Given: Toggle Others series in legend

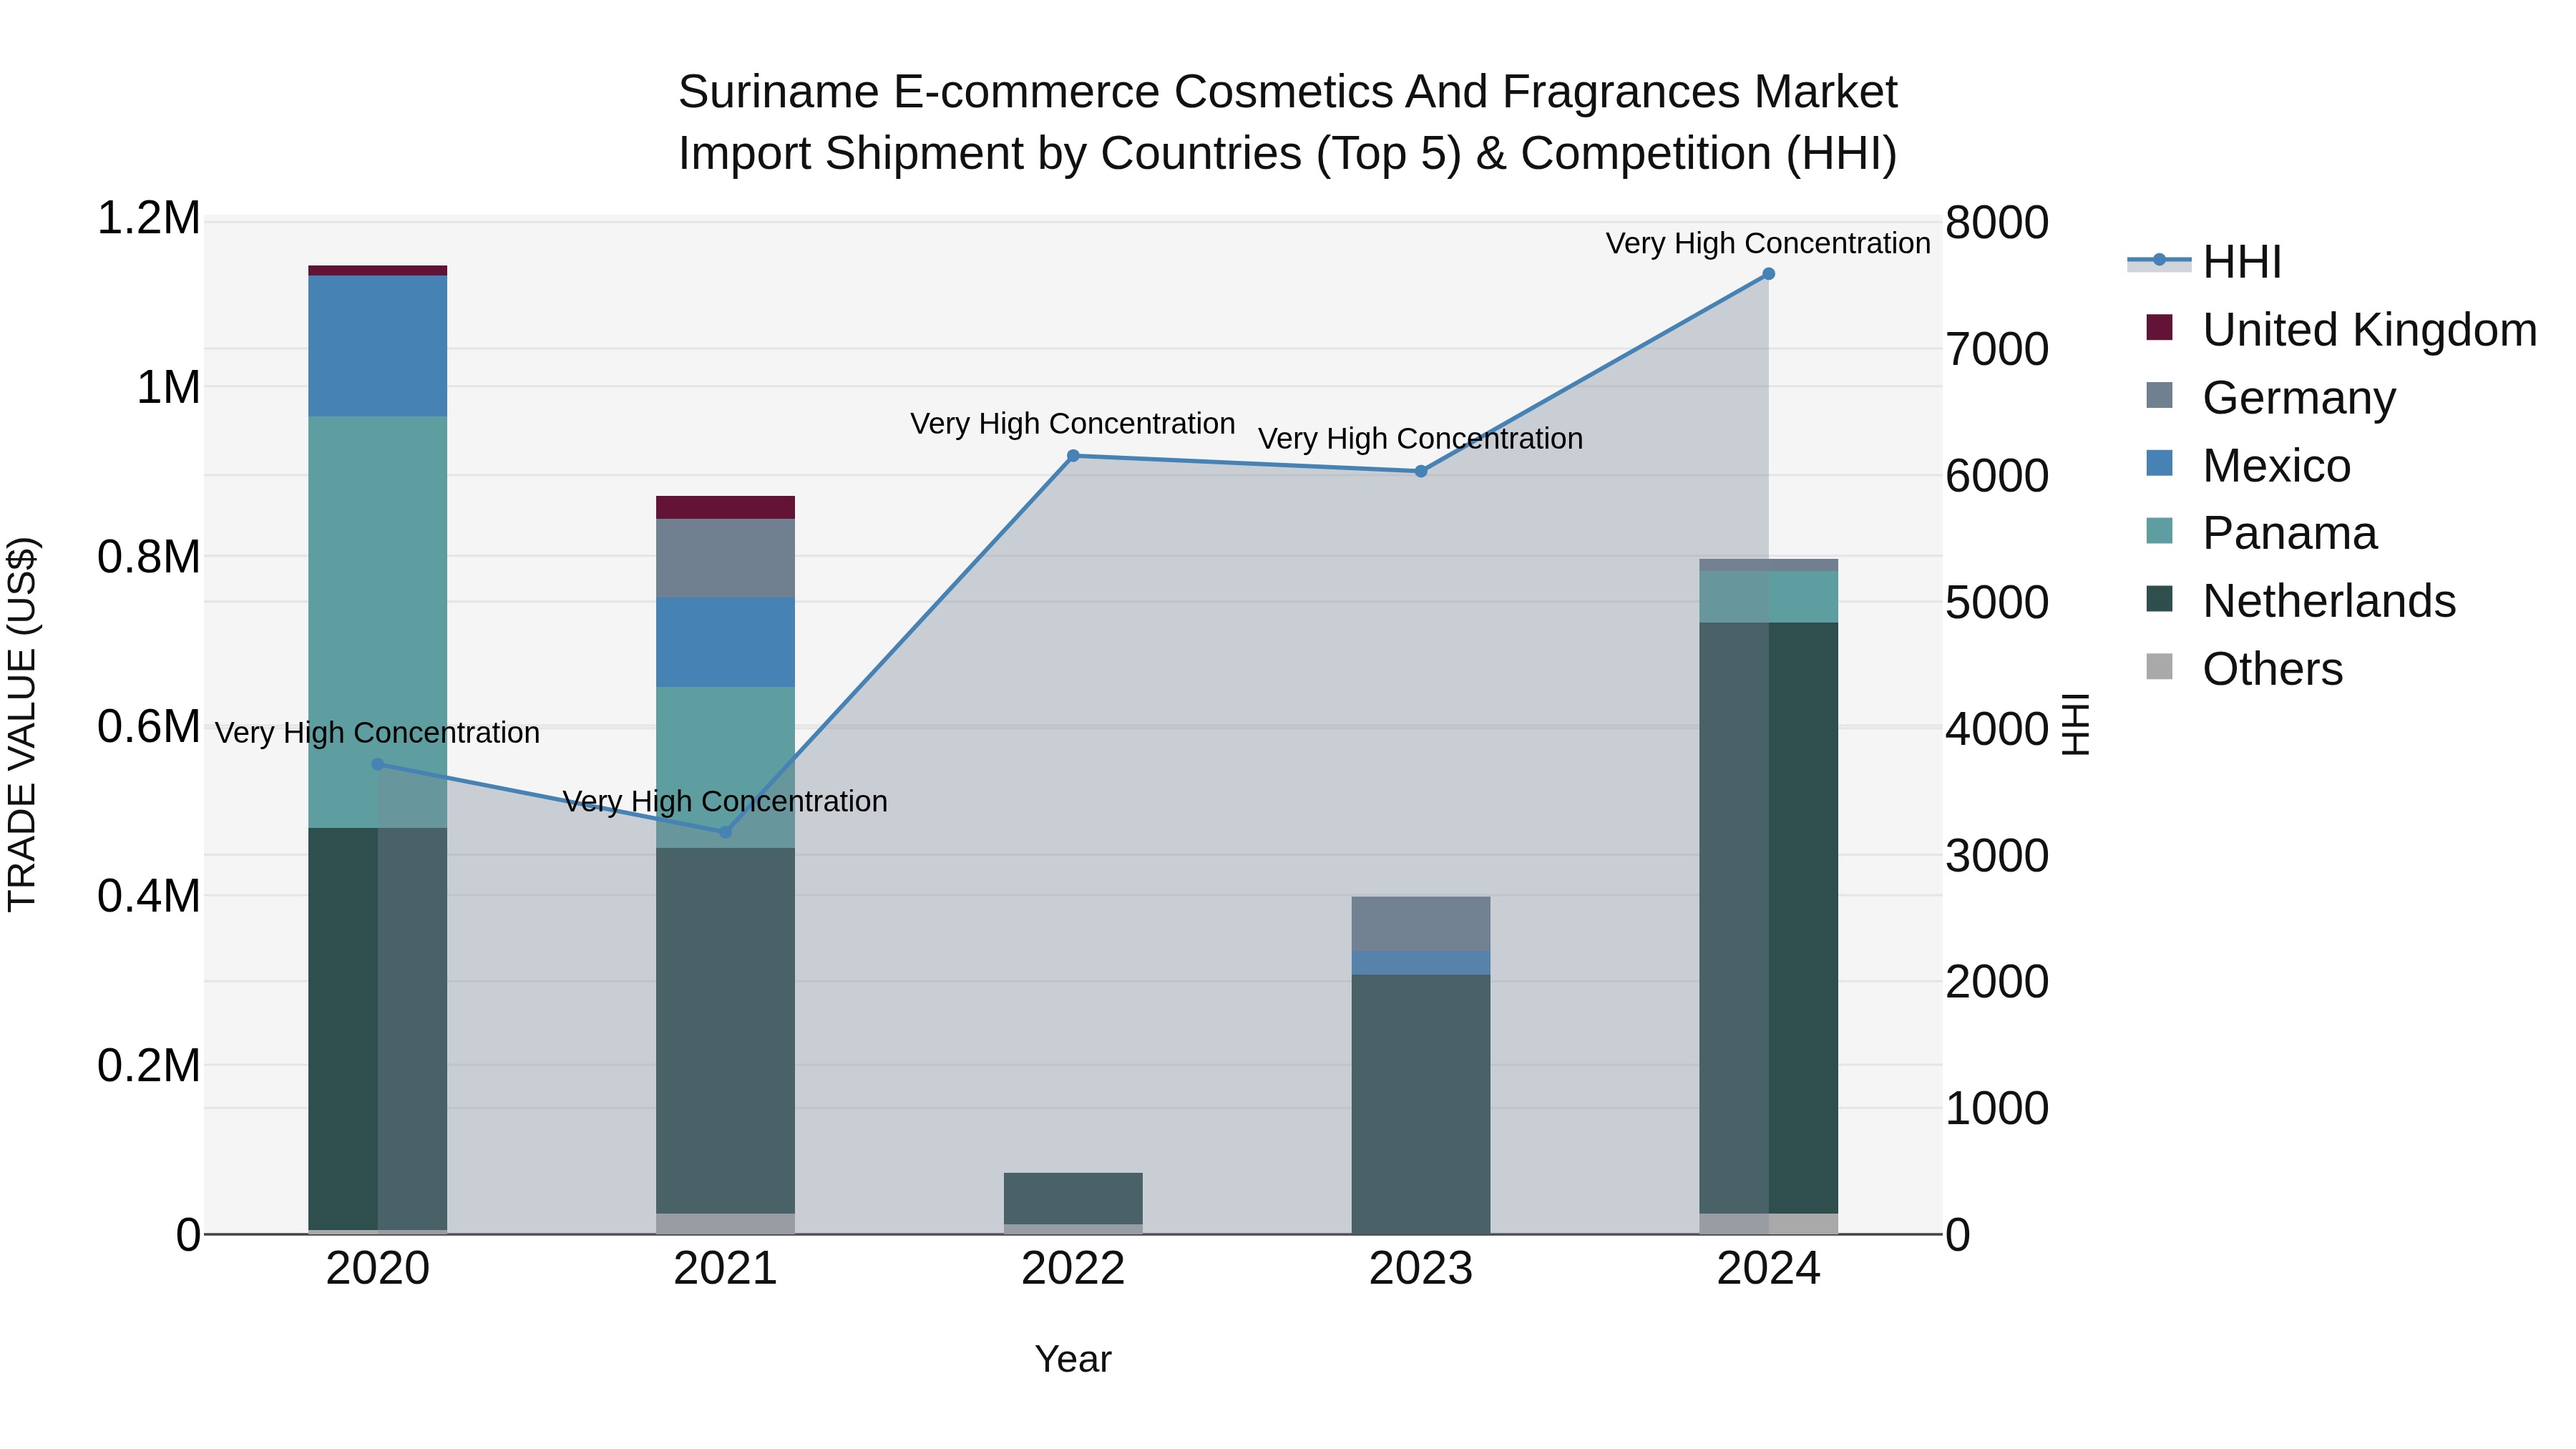Looking at the screenshot, I should (2244, 669).
